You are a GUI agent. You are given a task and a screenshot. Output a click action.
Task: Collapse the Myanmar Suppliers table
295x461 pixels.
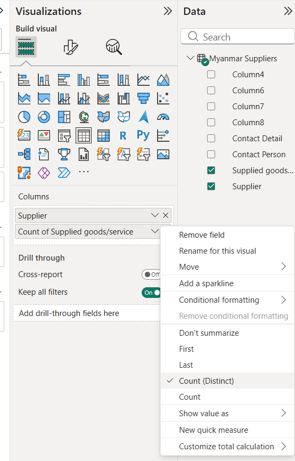point(191,58)
